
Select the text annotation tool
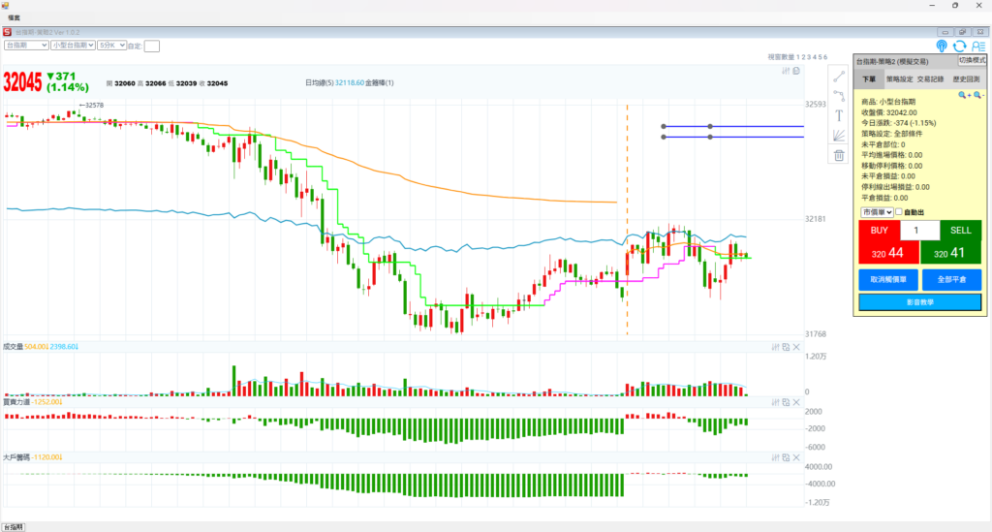click(x=839, y=115)
